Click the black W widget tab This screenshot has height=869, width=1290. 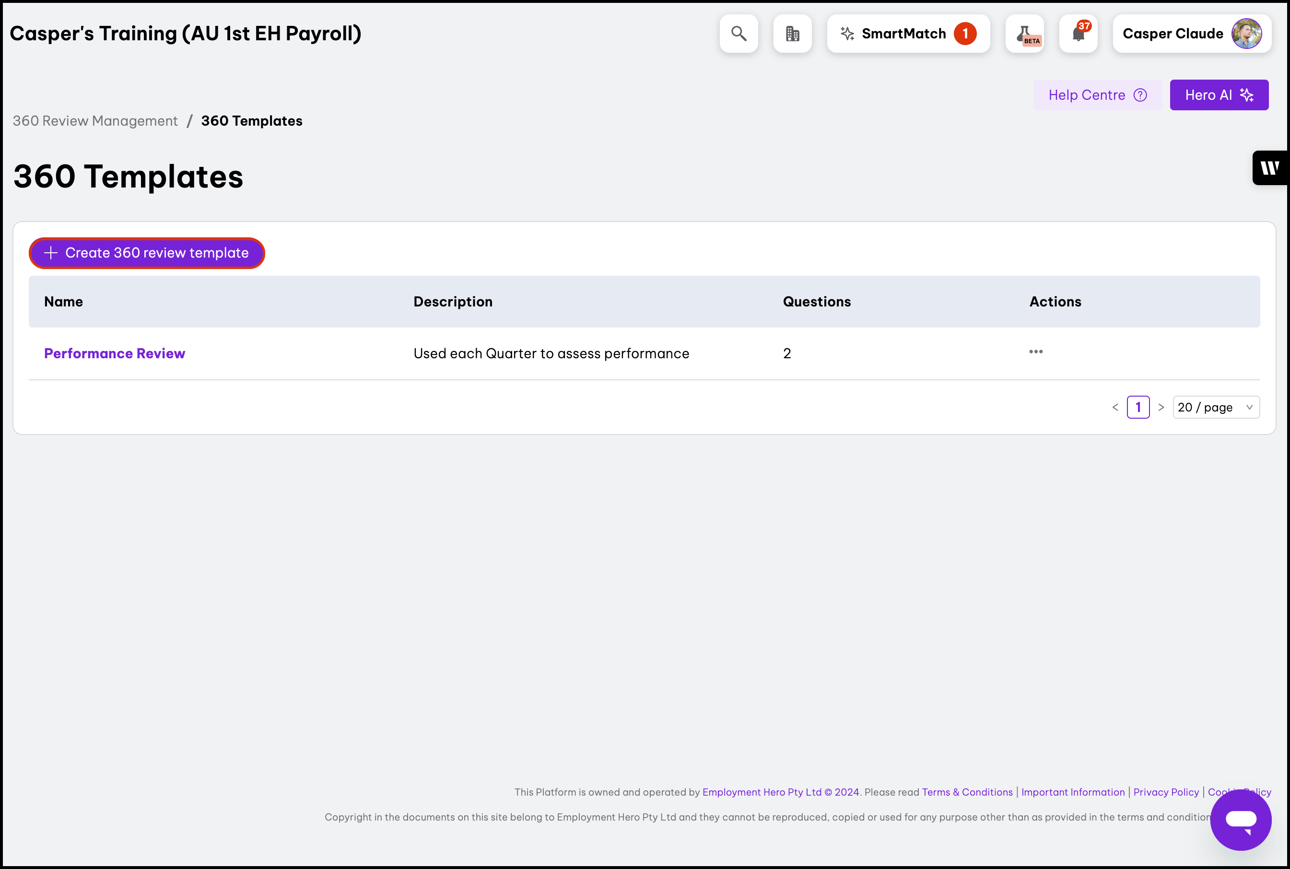(1270, 168)
